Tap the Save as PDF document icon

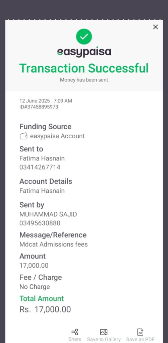(140, 332)
